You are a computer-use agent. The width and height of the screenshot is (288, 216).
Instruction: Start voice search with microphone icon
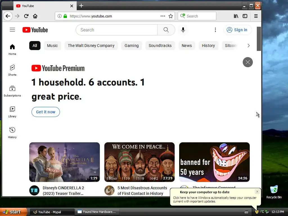pos(183,30)
